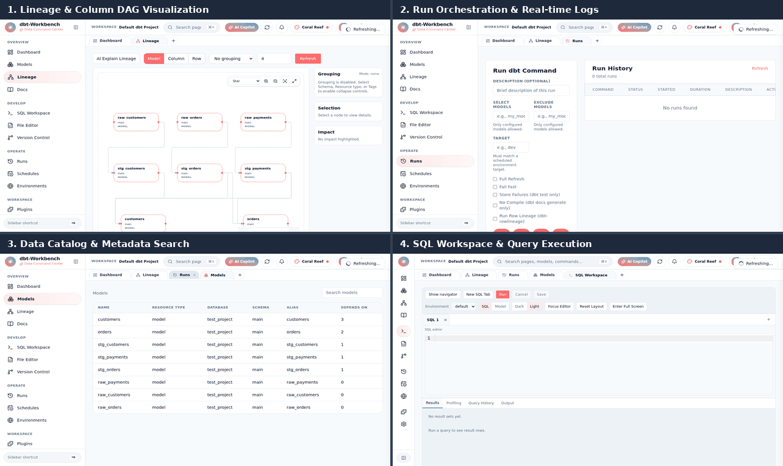Click settings gear icon in SQL Workspace collapsed sidebar
The width and height of the screenshot is (783, 466).
click(x=404, y=424)
